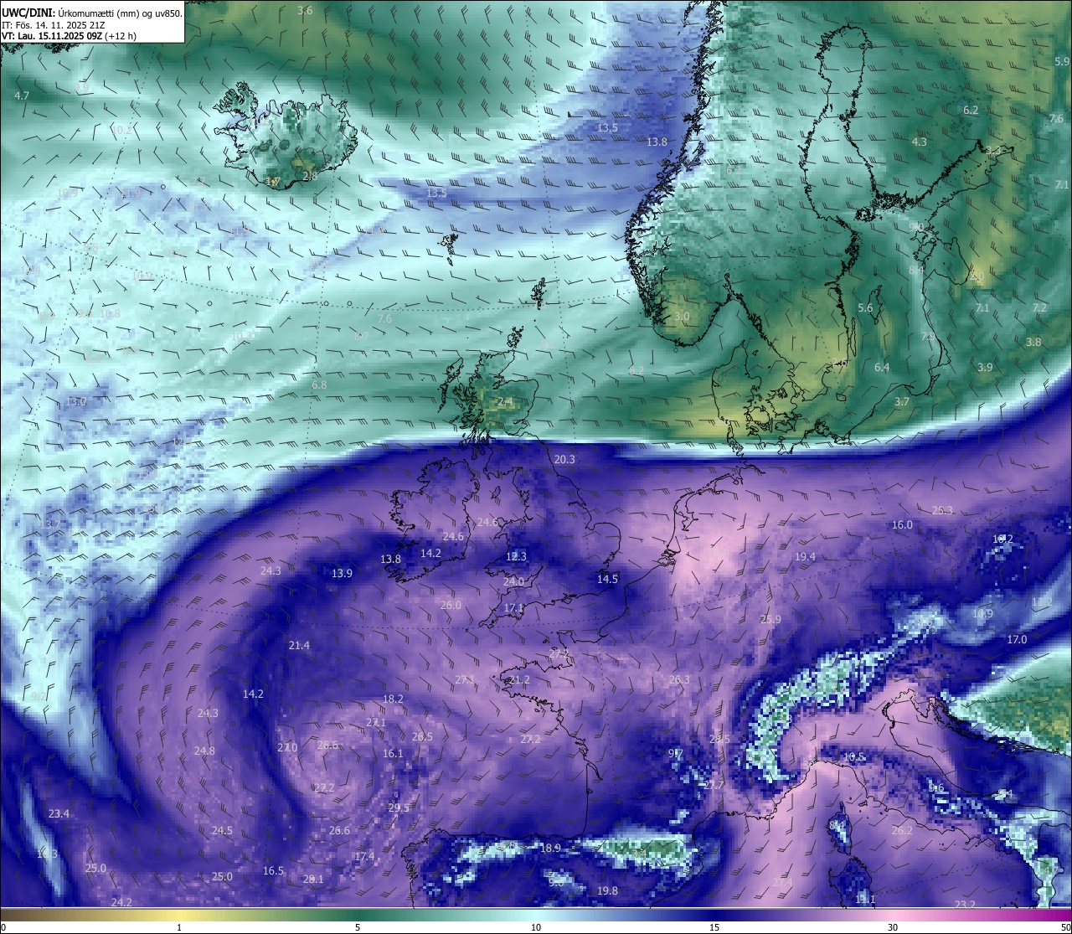Image resolution: width=1072 pixels, height=934 pixels.
Task: Click the 26.0 value on the map
Action: point(451,605)
